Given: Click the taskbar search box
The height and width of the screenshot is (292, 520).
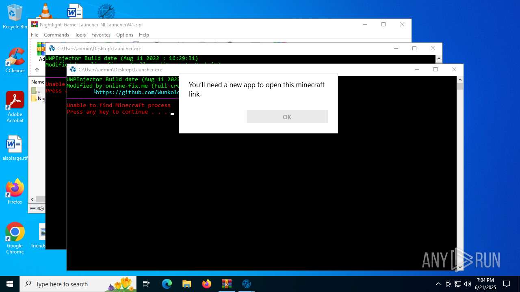Looking at the screenshot, I should pyautogui.click(x=78, y=284).
